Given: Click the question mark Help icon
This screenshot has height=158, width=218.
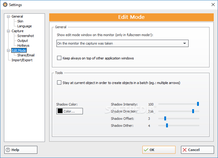Looking at the screenshot, I should tap(8, 150).
